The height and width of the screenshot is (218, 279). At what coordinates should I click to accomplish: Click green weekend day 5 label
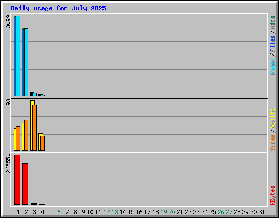(x=51, y=212)
